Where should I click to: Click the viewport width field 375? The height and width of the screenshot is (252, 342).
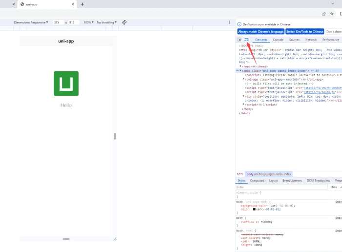(x=58, y=22)
